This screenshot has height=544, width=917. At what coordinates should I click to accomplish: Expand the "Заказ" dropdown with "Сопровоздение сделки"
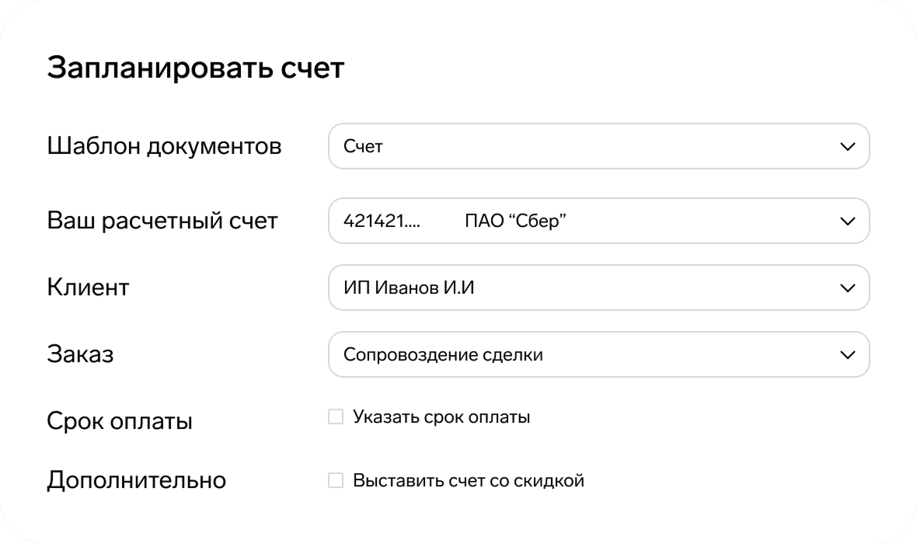[598, 354]
